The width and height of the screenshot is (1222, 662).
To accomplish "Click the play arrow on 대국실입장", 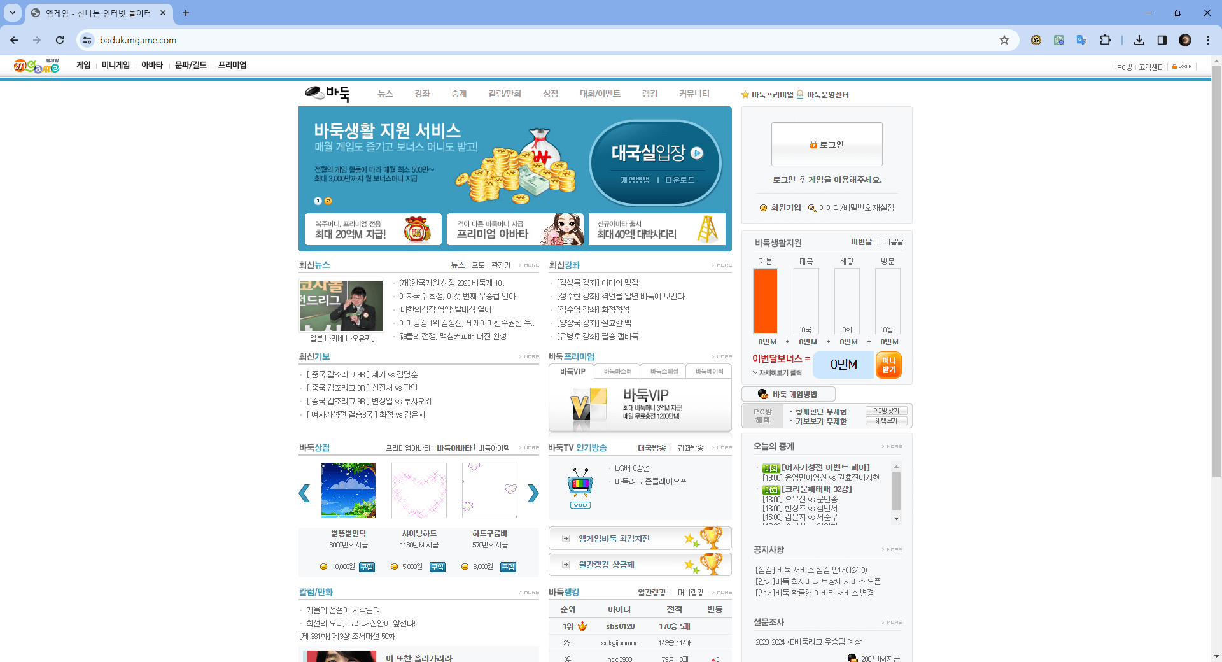I will coord(697,153).
